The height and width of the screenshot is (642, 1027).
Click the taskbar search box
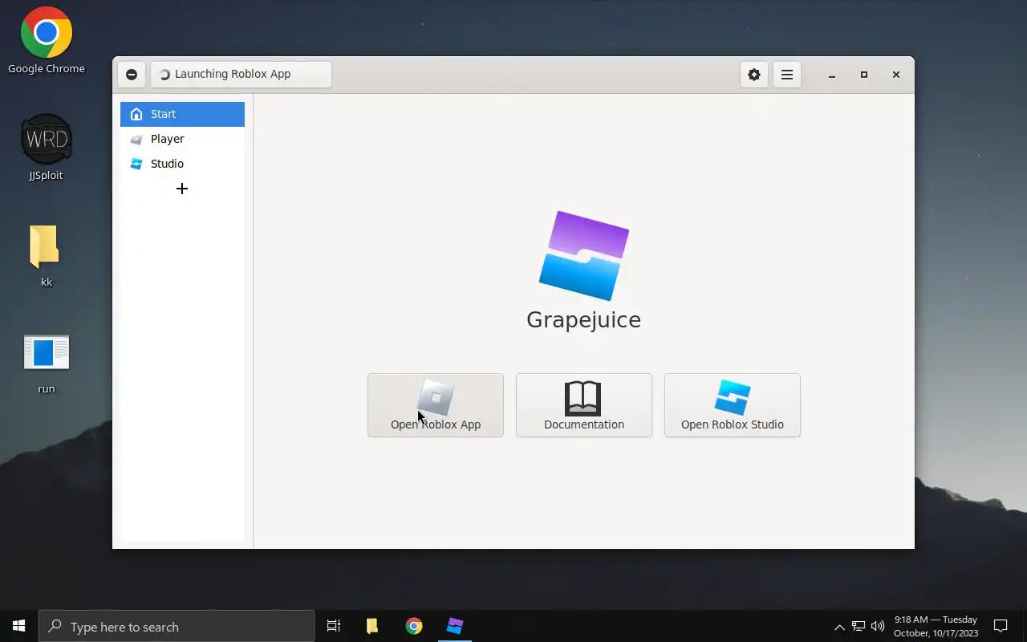(177, 626)
